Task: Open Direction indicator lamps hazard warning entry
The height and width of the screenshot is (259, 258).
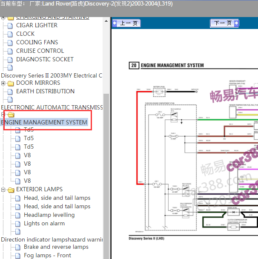Action: click(52, 240)
